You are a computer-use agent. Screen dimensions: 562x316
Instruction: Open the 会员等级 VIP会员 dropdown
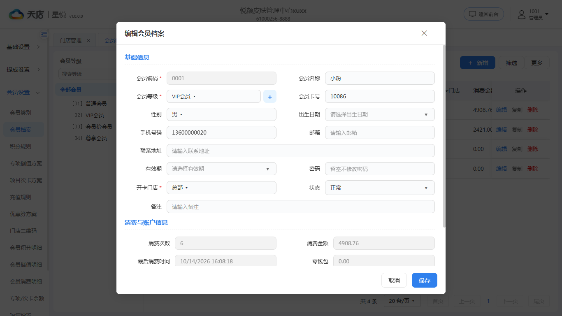pyautogui.click(x=214, y=96)
